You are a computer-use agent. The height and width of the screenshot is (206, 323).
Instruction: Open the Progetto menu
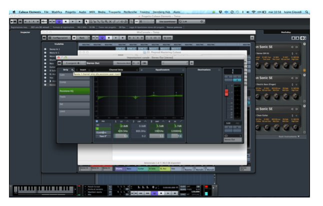coord(70,12)
